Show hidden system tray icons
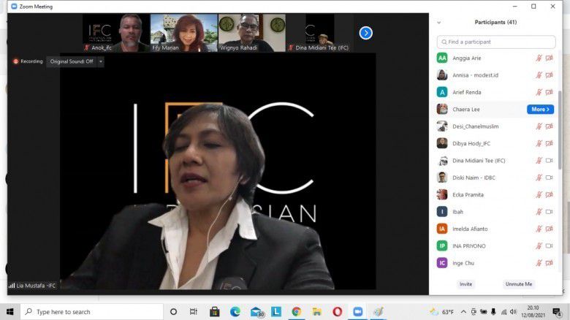Image resolution: width=570 pixels, height=320 pixels. [x=464, y=312]
